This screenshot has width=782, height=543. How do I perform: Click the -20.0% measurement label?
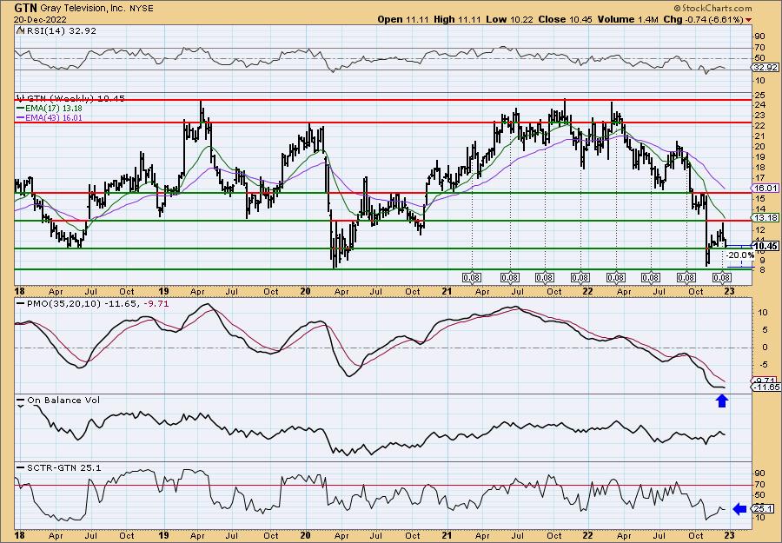click(x=739, y=255)
